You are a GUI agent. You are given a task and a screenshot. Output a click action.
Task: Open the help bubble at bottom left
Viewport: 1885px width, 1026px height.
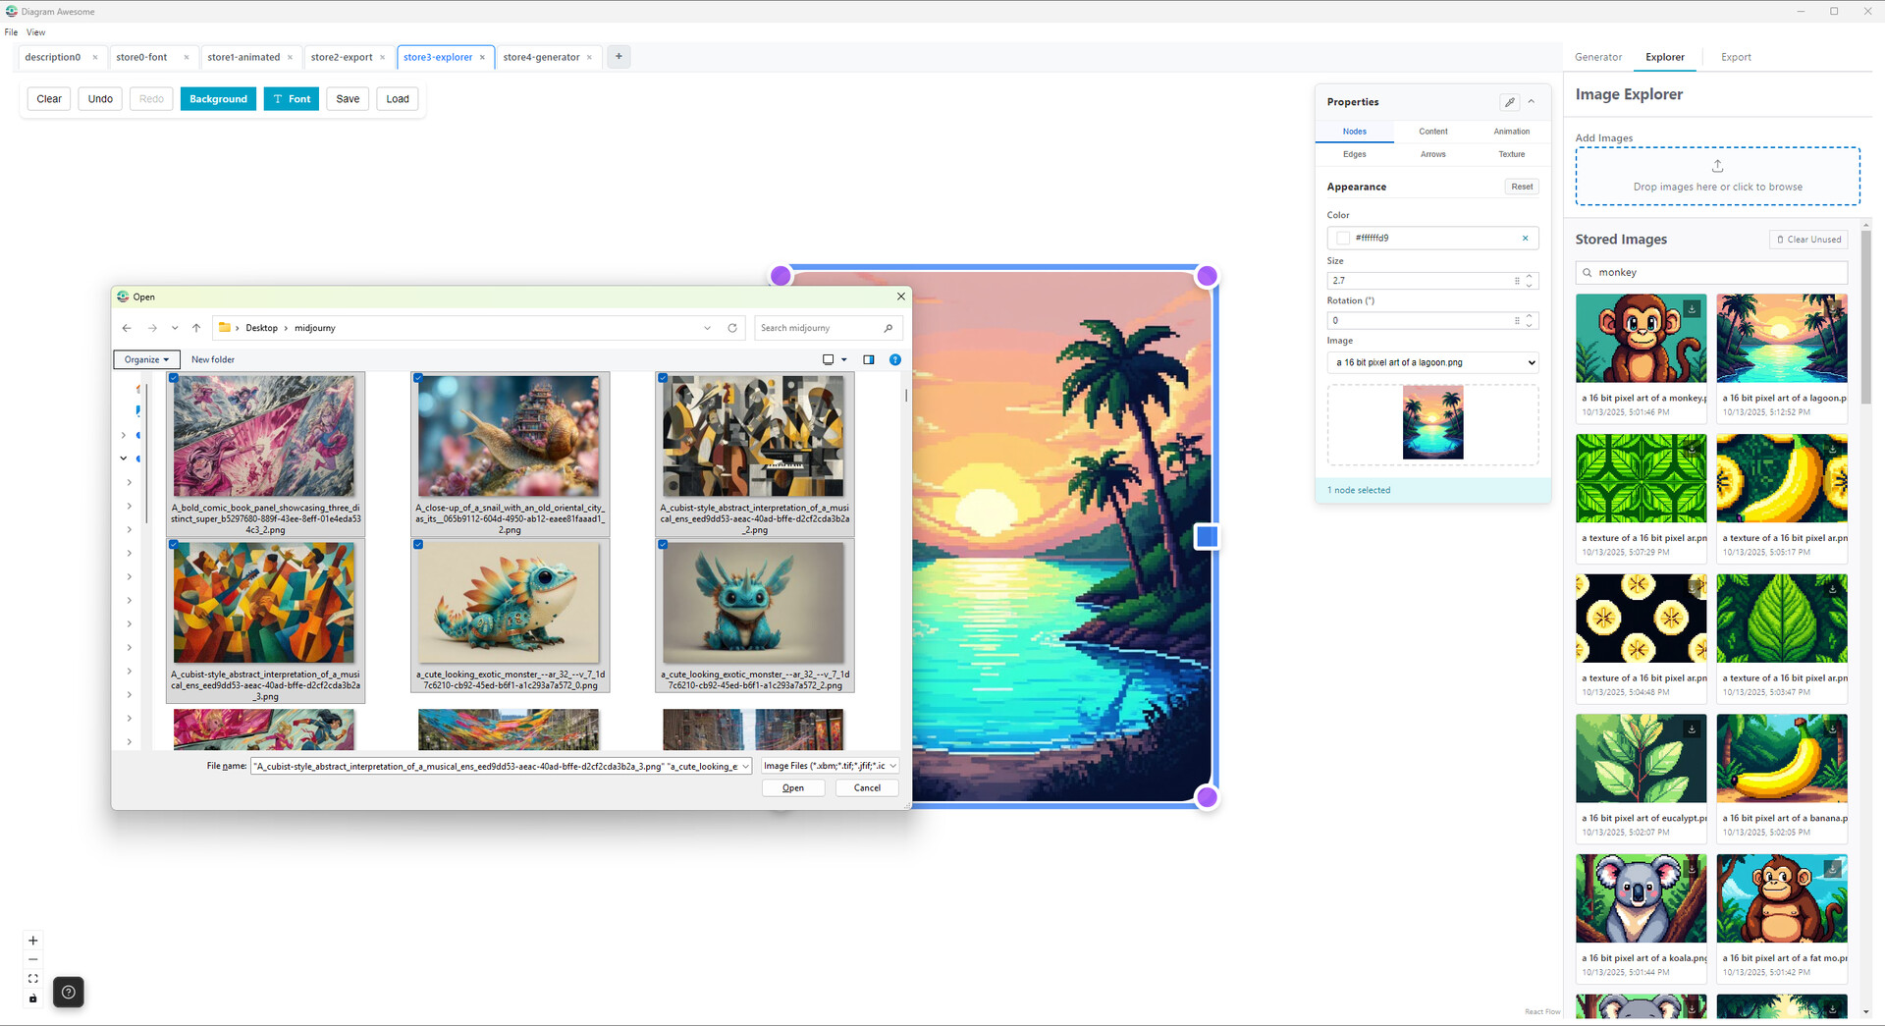[x=68, y=992]
